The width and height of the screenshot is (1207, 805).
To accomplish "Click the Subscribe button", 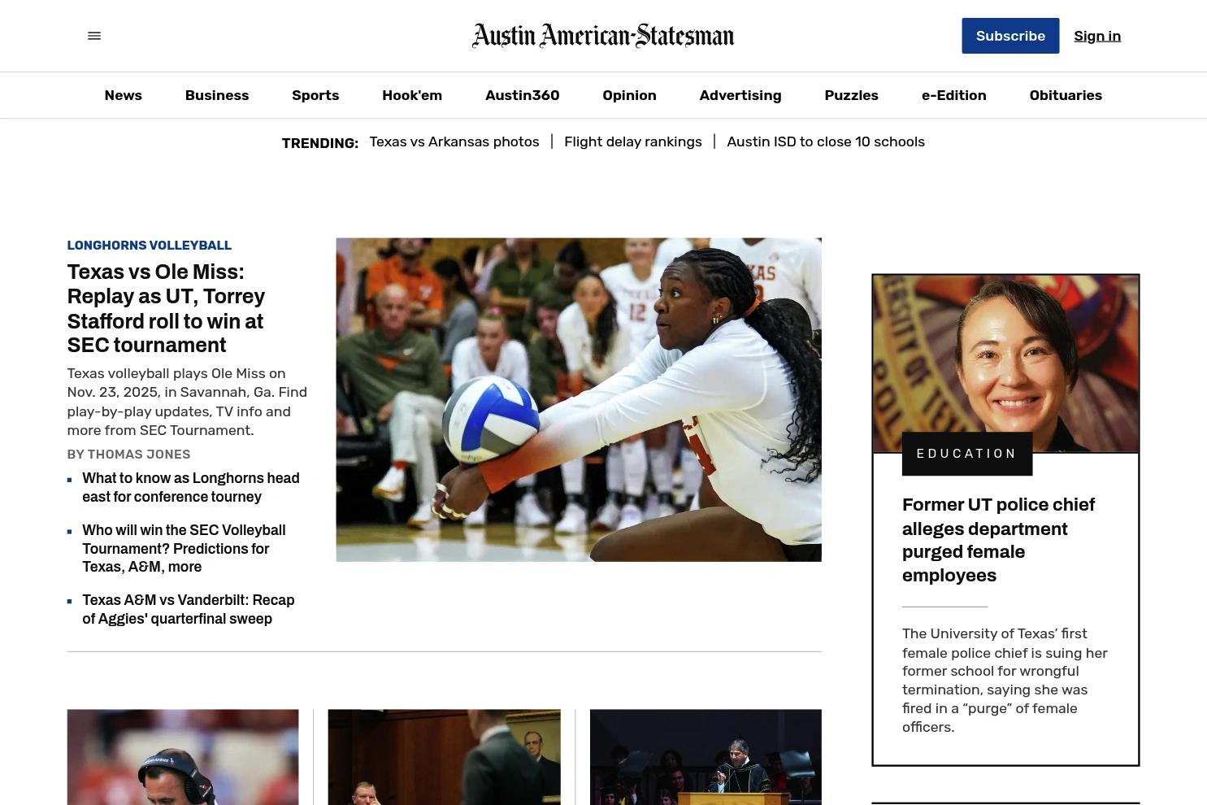I will (x=1010, y=36).
